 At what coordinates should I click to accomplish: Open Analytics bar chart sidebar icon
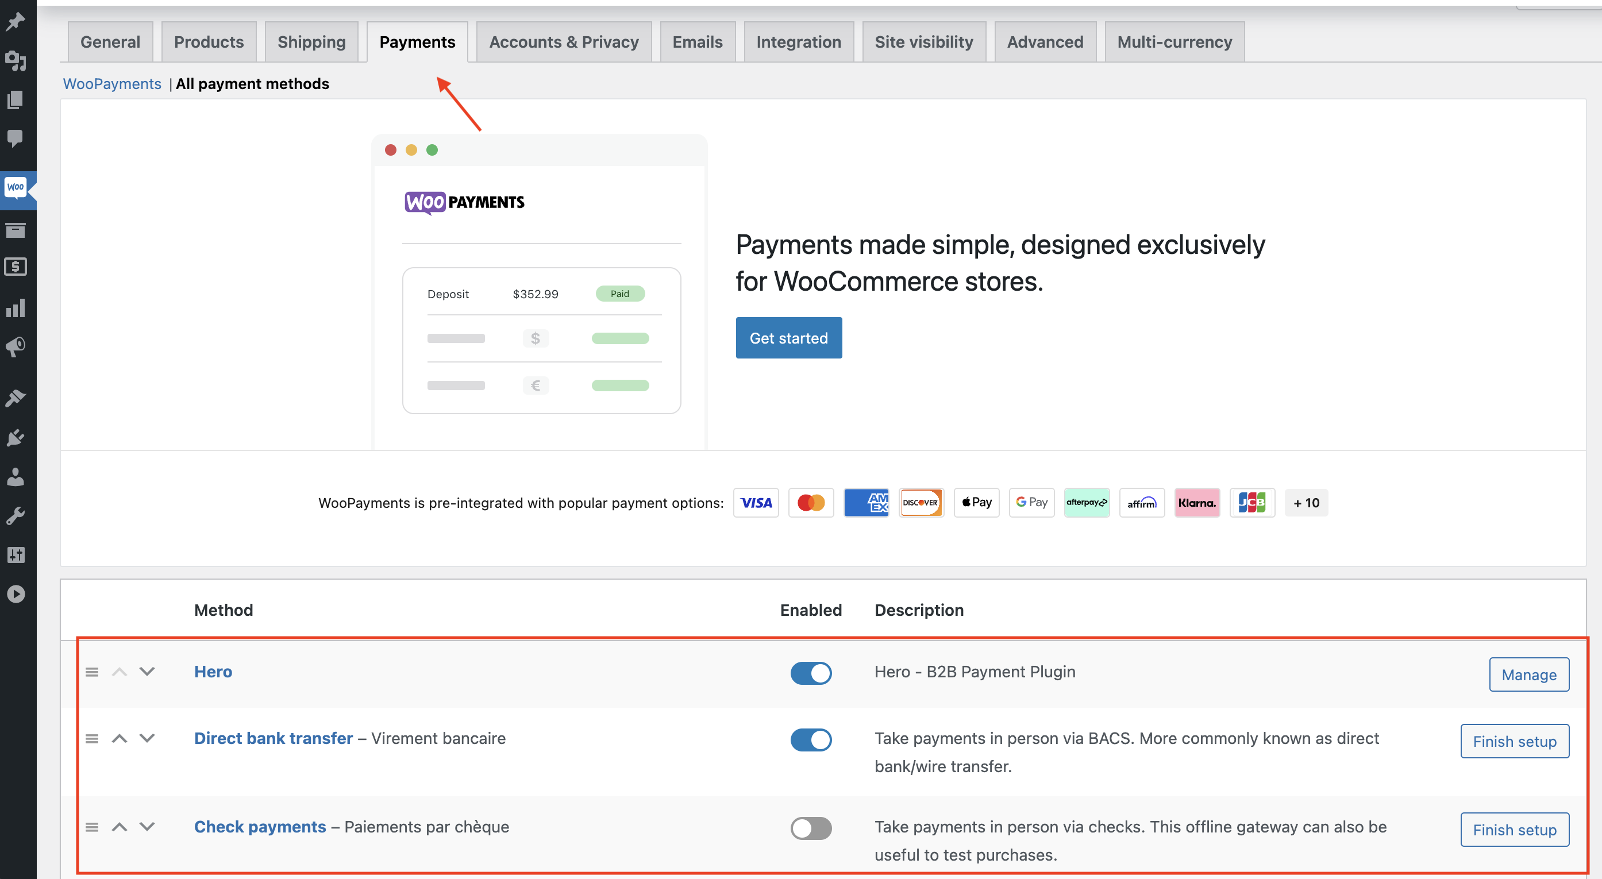pos(16,308)
